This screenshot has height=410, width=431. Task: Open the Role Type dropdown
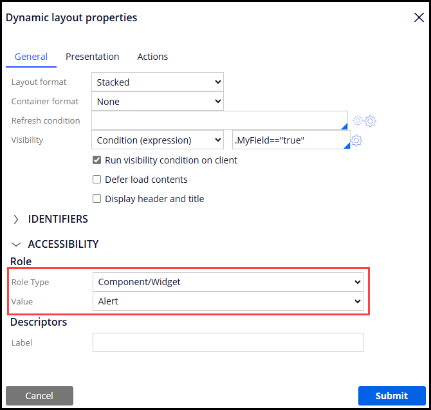pos(228,282)
